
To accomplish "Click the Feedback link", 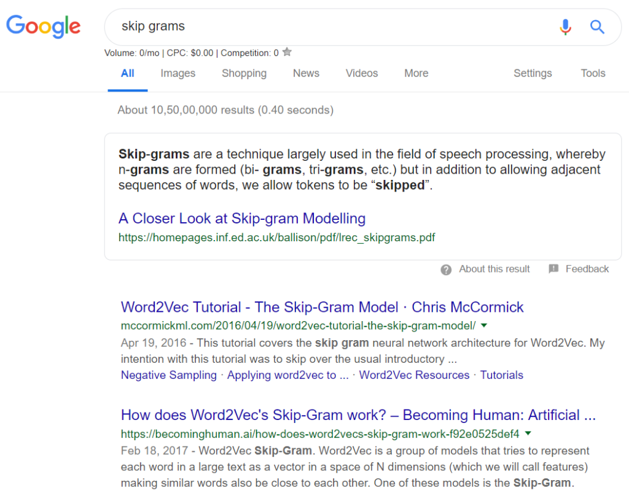I will point(587,269).
